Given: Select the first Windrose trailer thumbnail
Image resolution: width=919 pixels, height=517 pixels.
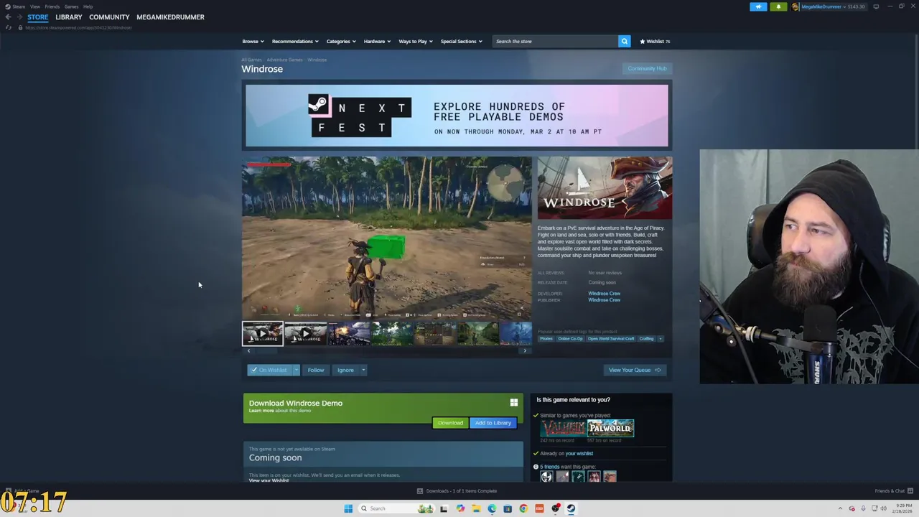Looking at the screenshot, I should click(x=263, y=333).
